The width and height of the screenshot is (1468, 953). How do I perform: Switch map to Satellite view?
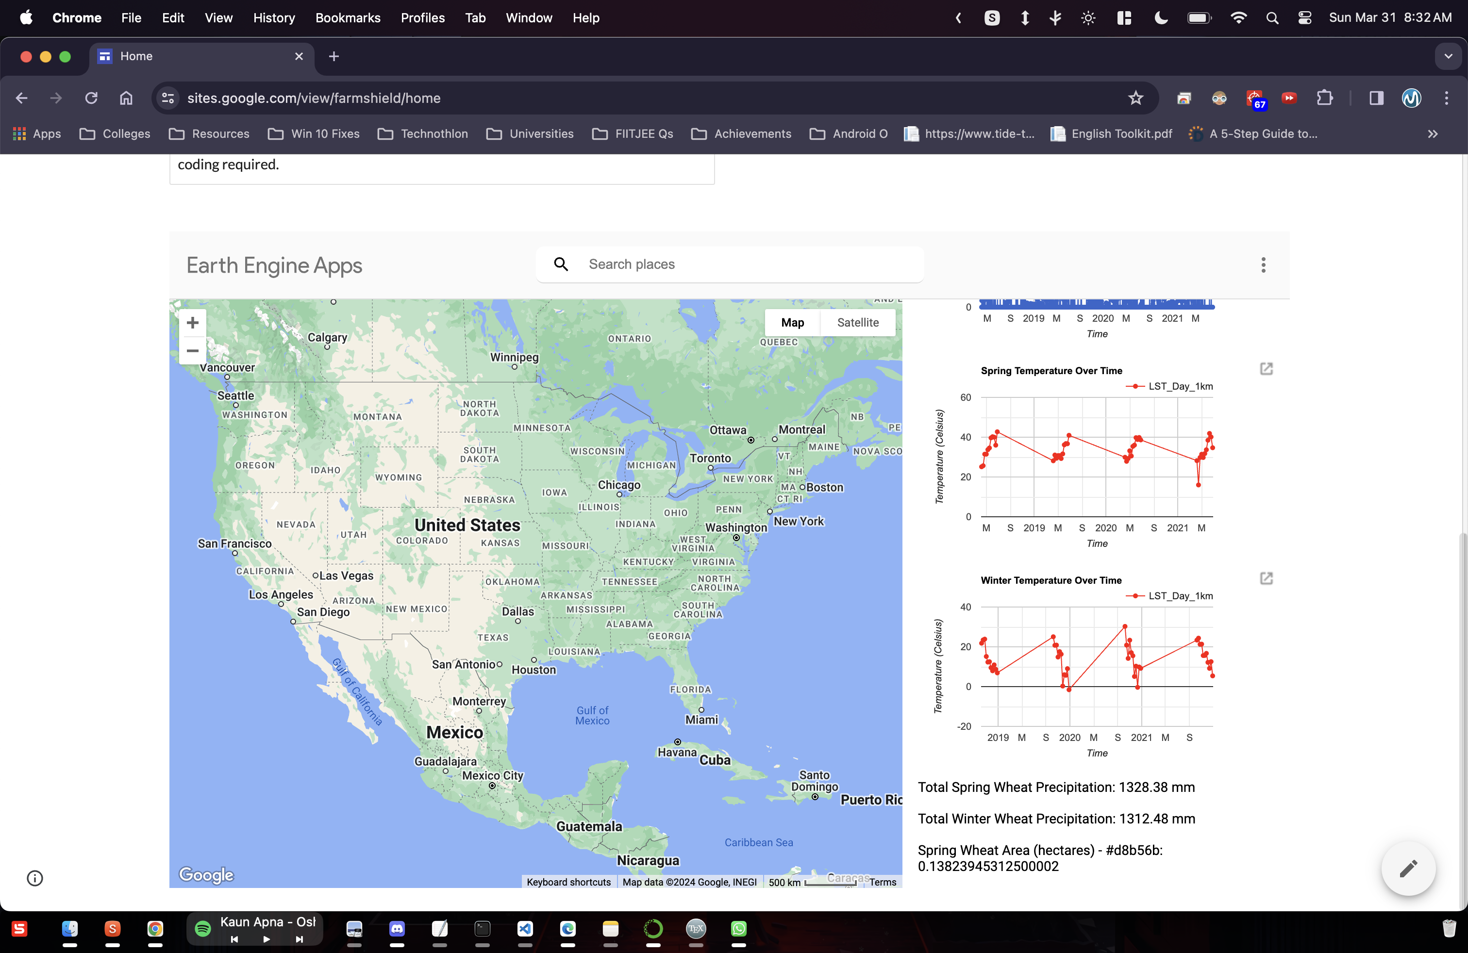click(x=857, y=322)
